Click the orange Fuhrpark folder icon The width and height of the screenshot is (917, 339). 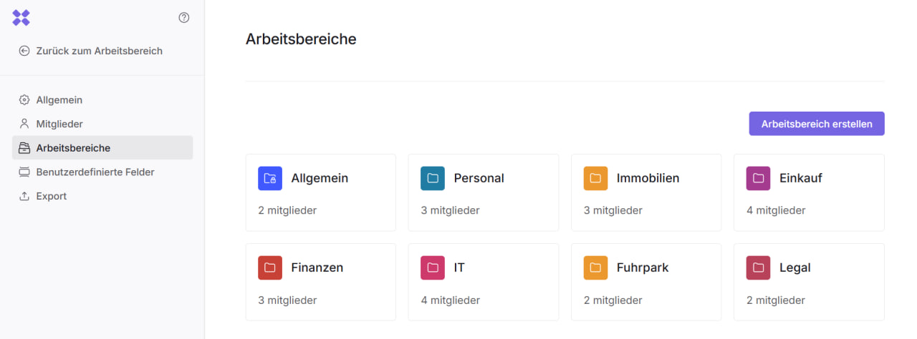pos(595,267)
